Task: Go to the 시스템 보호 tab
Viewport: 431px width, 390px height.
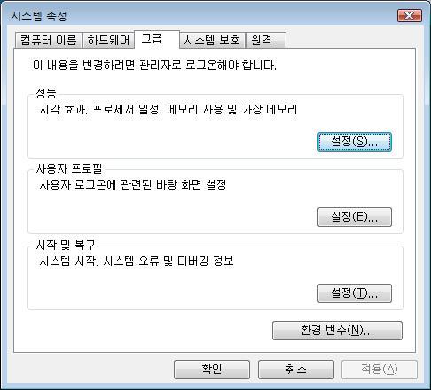Action: (212, 40)
